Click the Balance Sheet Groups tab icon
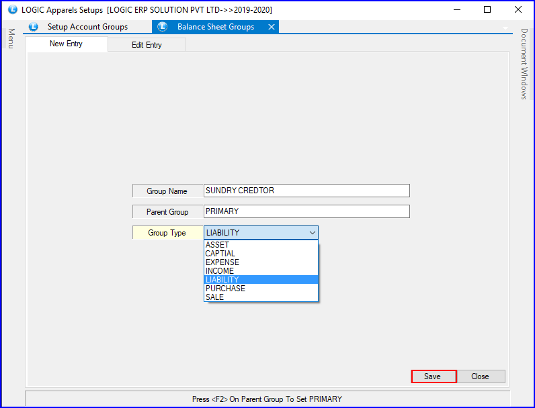The image size is (535, 408). 163,27
